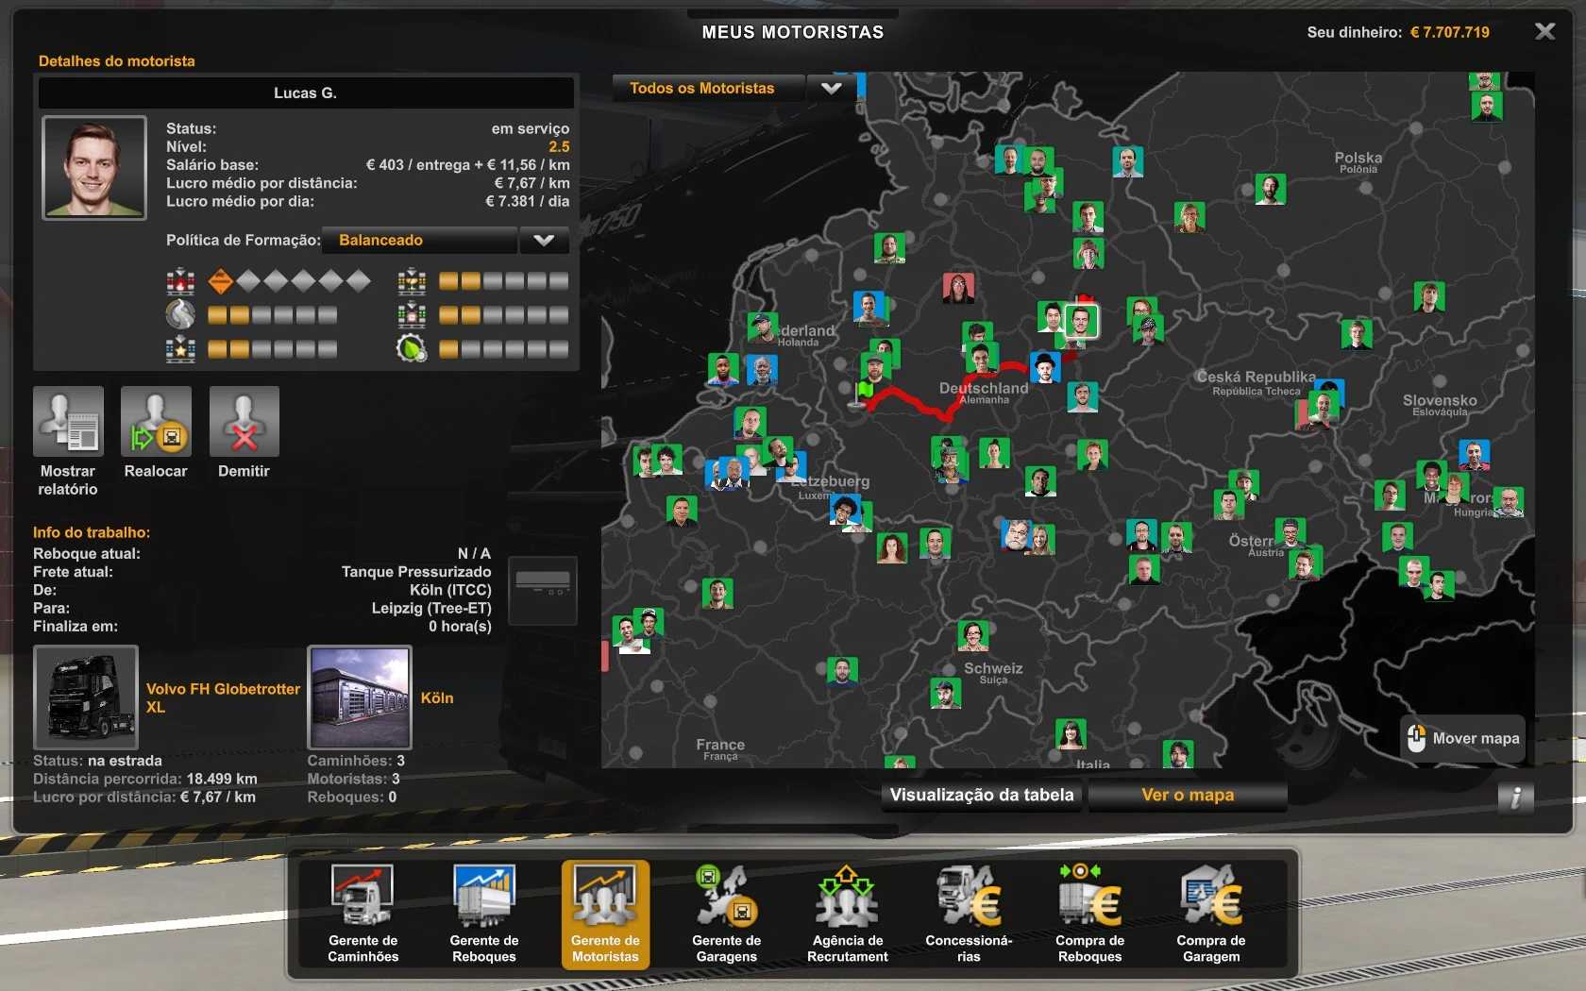Screen dimensions: 1586x991
Task: Click Volvo FH Globetrotter XL thumbnail
Action: pyautogui.click(x=86, y=697)
